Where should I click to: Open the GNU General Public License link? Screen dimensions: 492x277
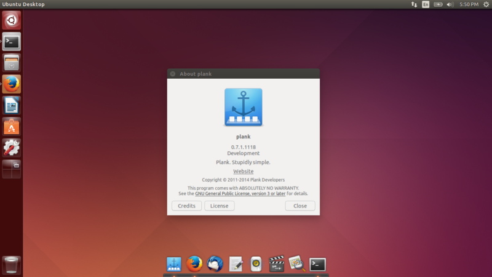(240, 193)
